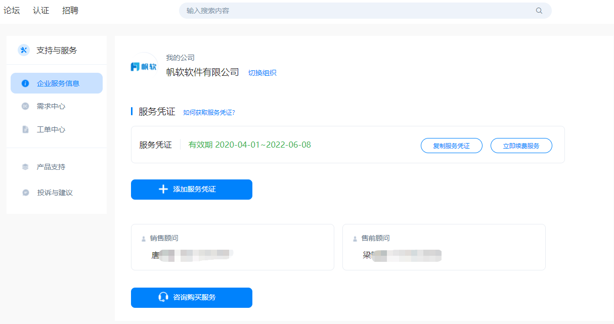The height and width of the screenshot is (324, 614).
Task: Click the 售前顾问 label
Action: [375, 239]
